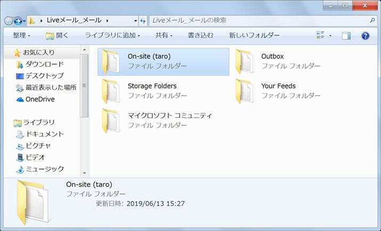Open the view options dropdown arrow
Image resolution: width=381 pixels, height=231 pixels.
[330, 36]
